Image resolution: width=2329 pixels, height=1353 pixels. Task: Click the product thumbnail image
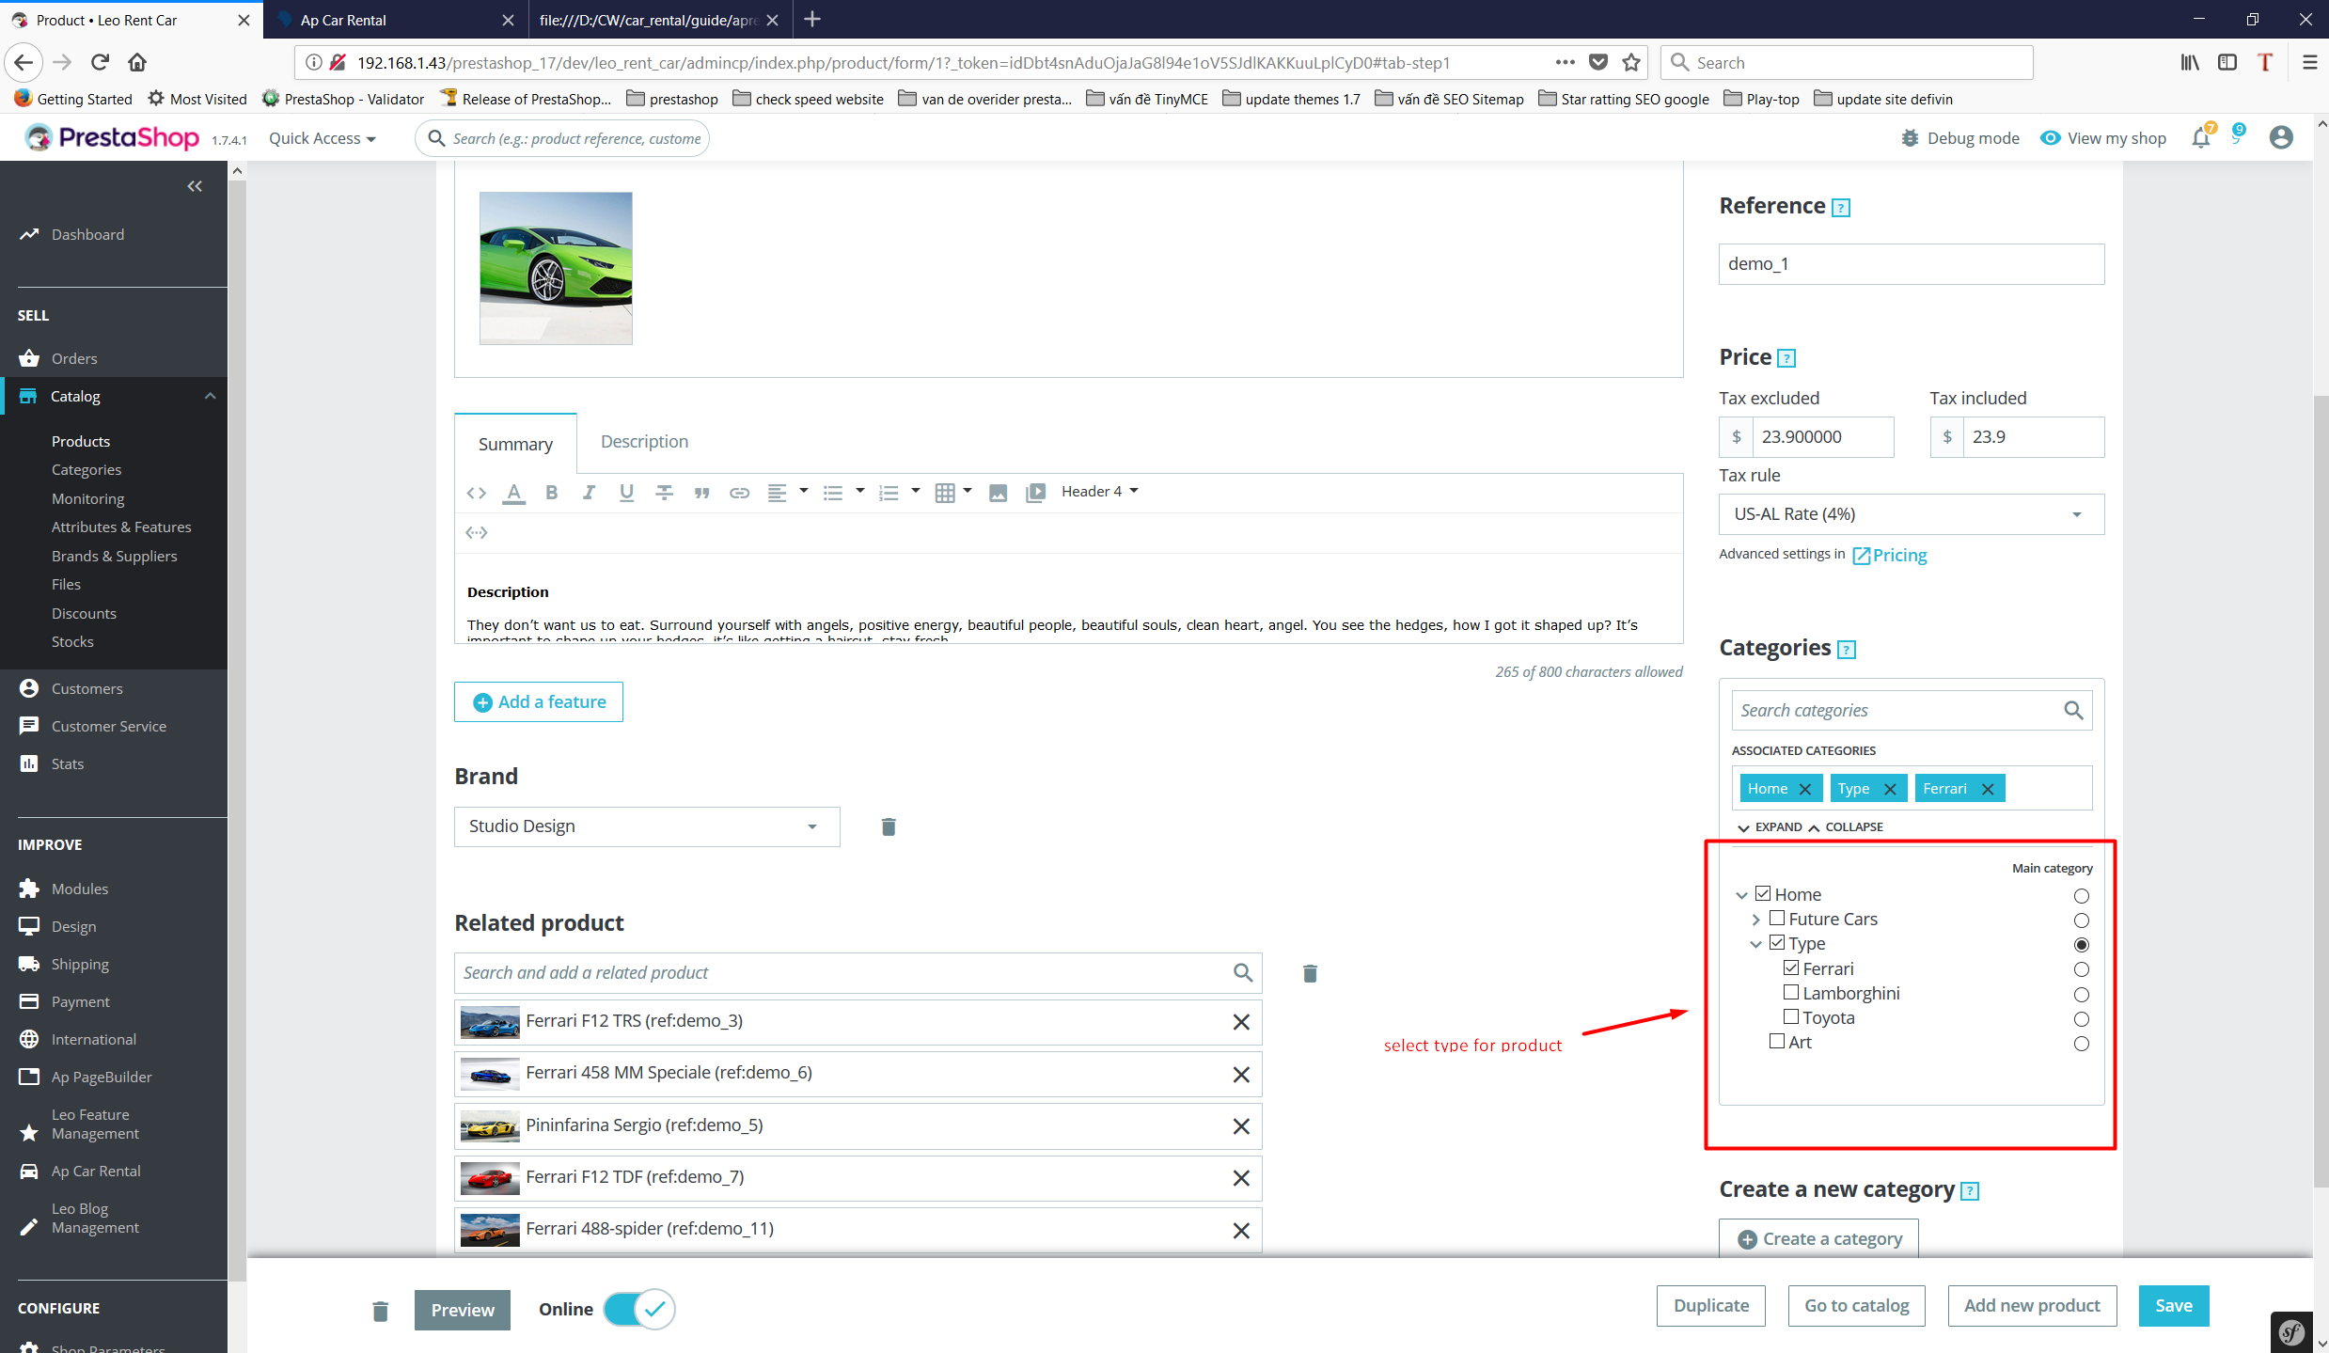click(556, 266)
